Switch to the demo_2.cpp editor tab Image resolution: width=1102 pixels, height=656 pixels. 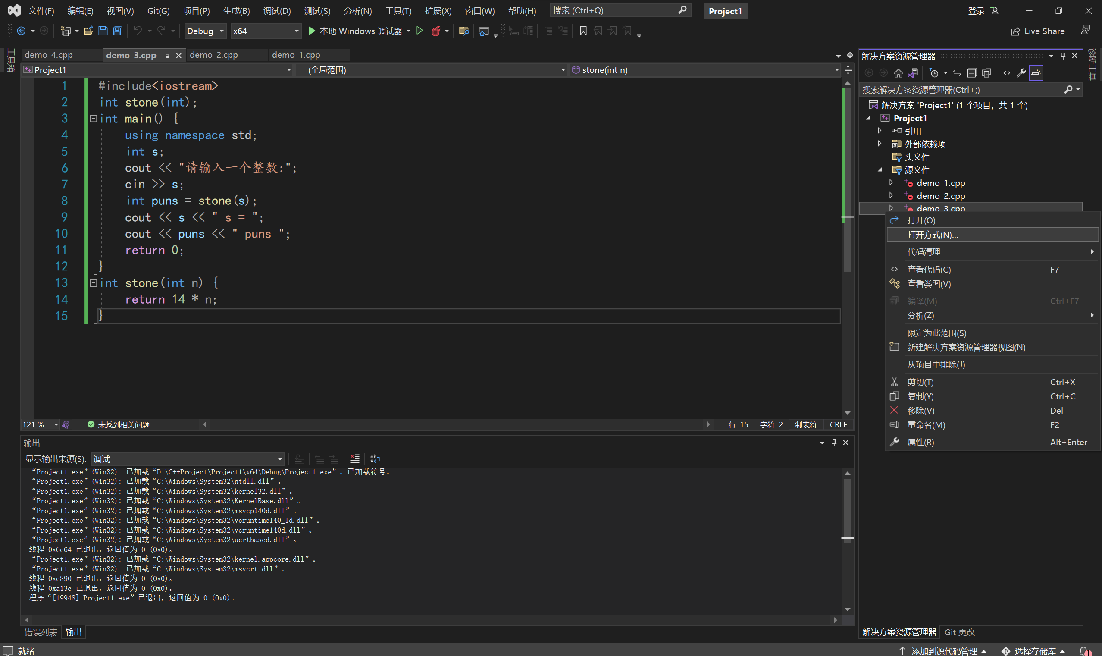(x=214, y=55)
